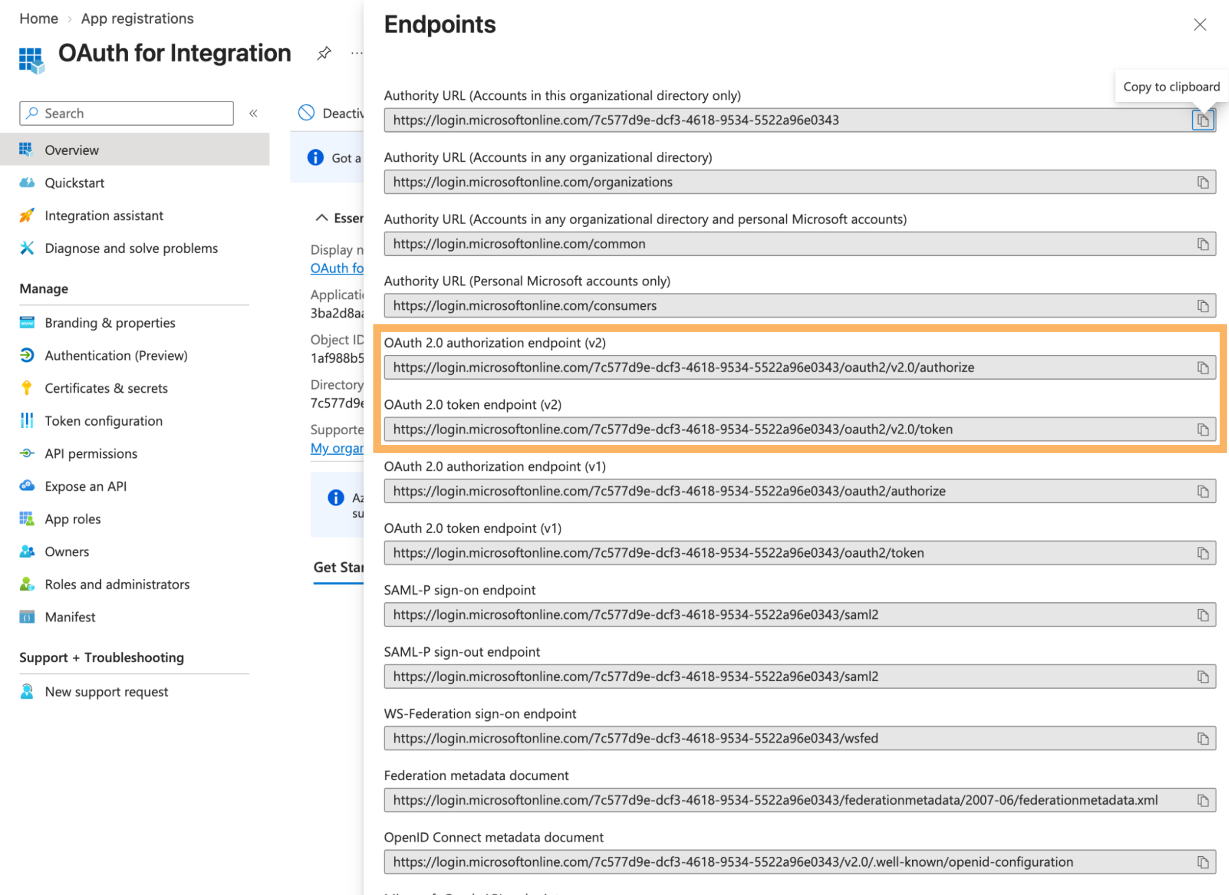The height and width of the screenshot is (895, 1229).
Task: Click the "Manage" section heading
Action: tap(44, 289)
